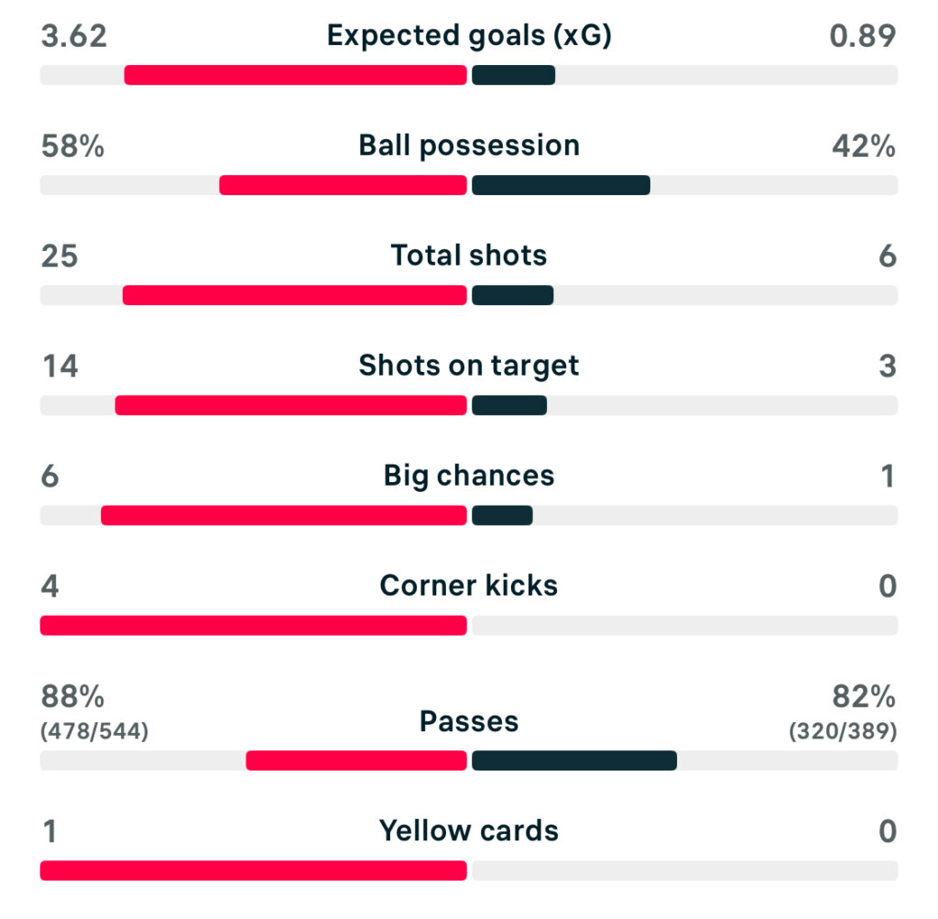The image size is (938, 919).
Task: Click the Expected goals (xG) label
Action: pyautogui.click(x=469, y=36)
